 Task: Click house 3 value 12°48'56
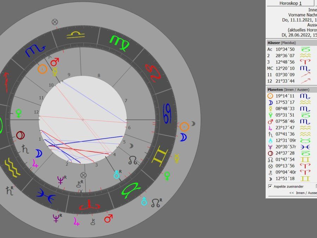[x=285, y=62]
